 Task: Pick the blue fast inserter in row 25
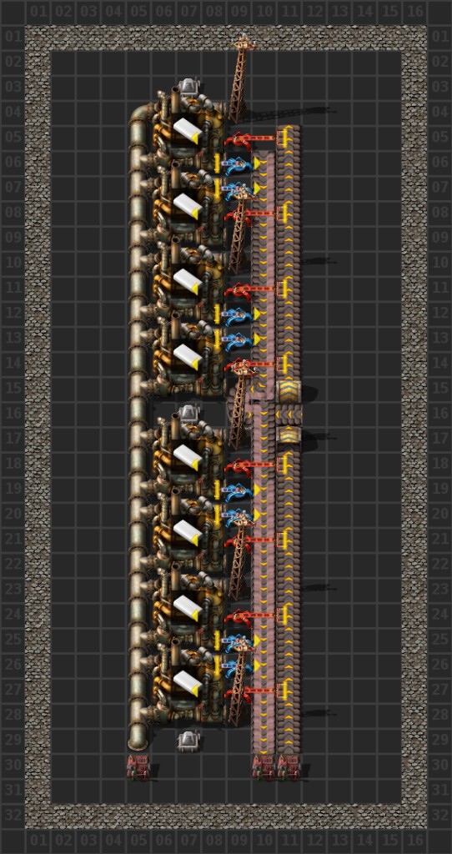[238, 640]
